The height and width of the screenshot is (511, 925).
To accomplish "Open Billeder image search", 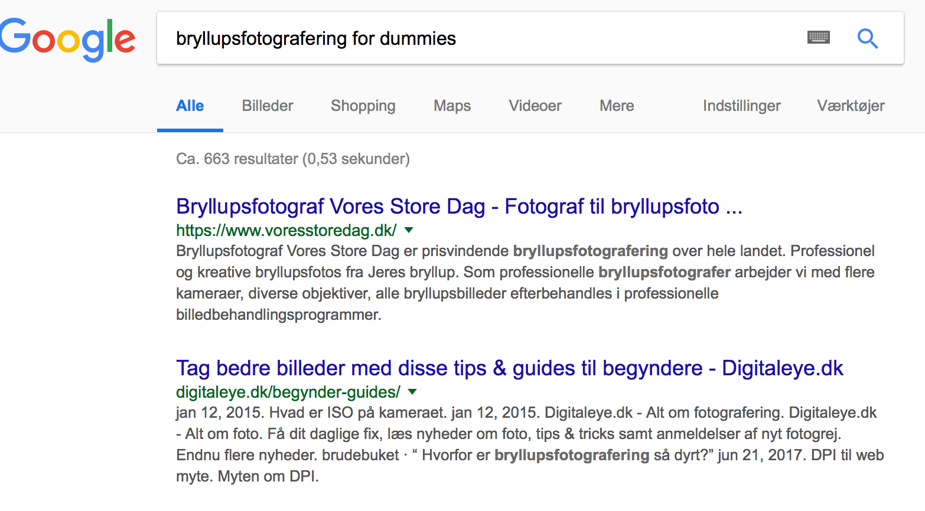I will pos(267,106).
